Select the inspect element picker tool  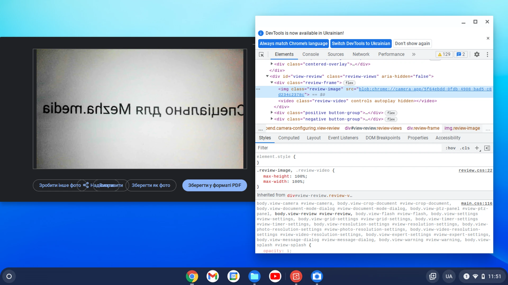[x=261, y=54]
